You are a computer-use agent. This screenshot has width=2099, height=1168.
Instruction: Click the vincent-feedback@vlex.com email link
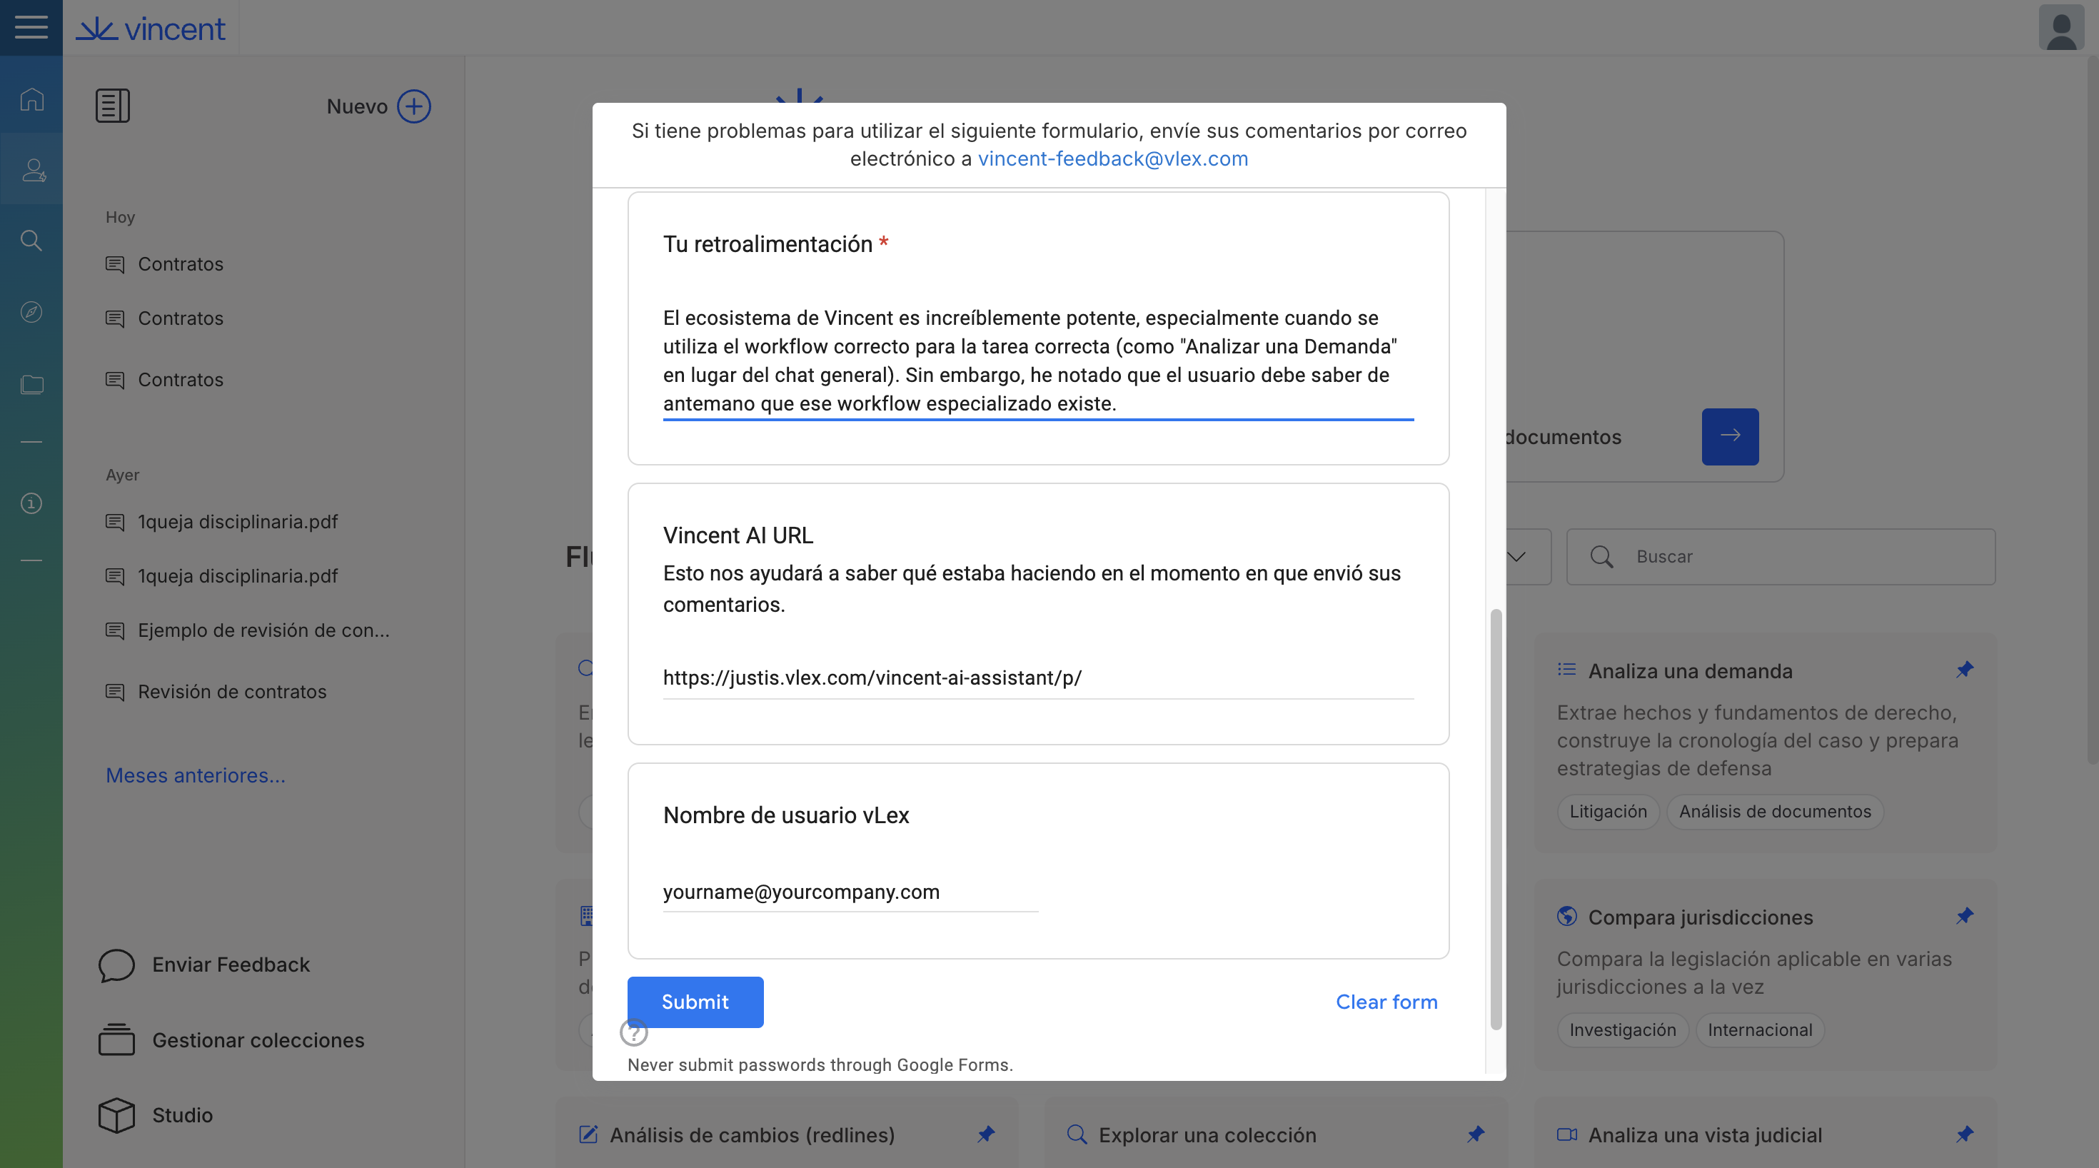[x=1112, y=158]
